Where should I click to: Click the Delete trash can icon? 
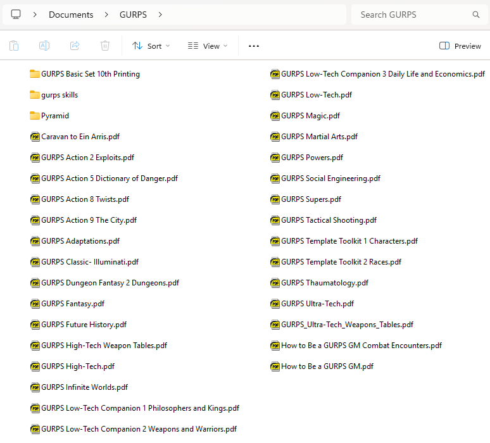point(105,46)
